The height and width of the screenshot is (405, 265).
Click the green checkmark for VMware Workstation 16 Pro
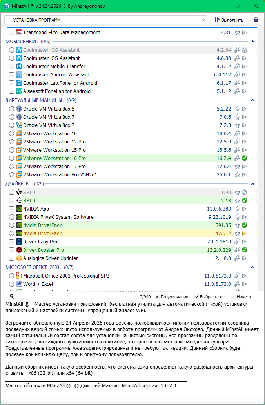click(244, 158)
